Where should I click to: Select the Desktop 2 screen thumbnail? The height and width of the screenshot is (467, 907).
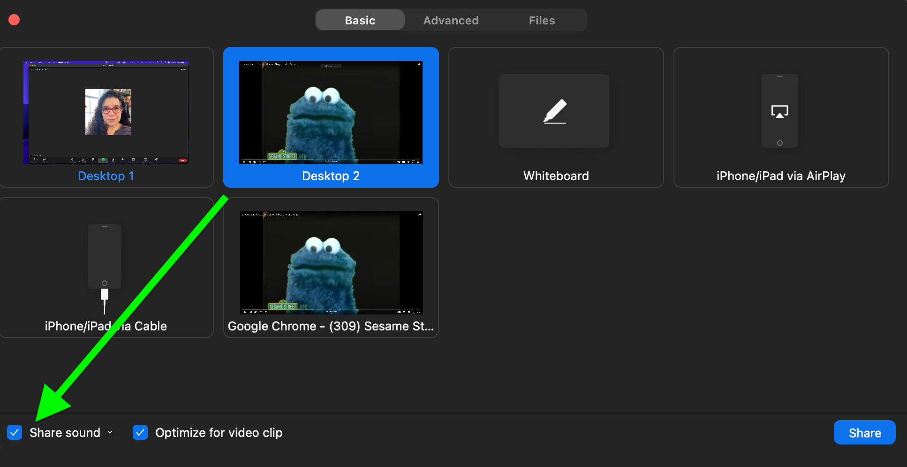click(331, 112)
